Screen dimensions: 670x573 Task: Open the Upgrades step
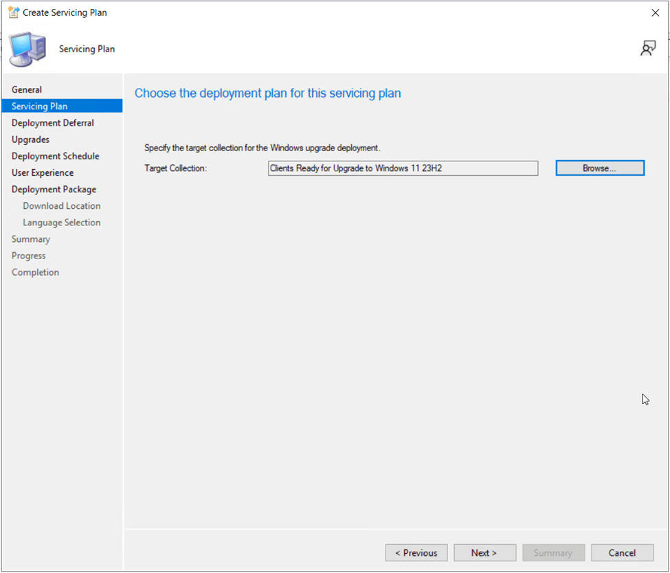click(30, 139)
